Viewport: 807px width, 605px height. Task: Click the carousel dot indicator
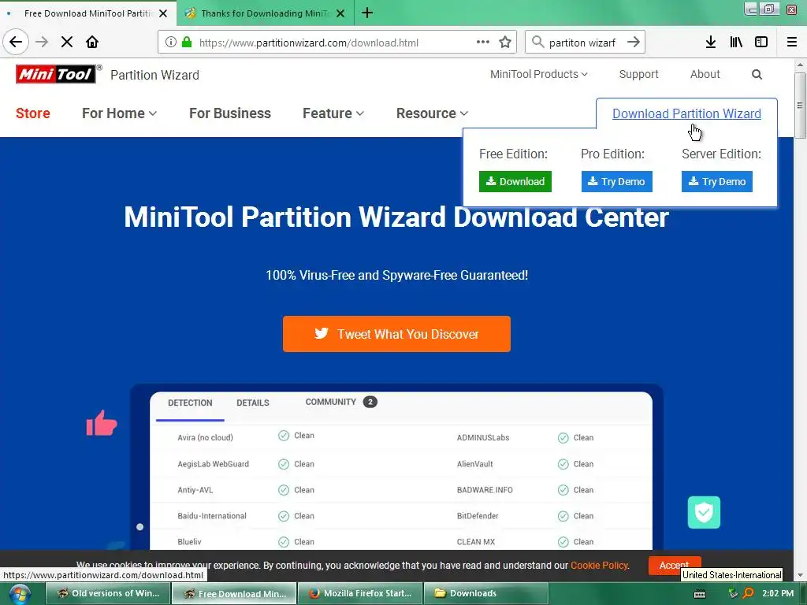point(139,527)
